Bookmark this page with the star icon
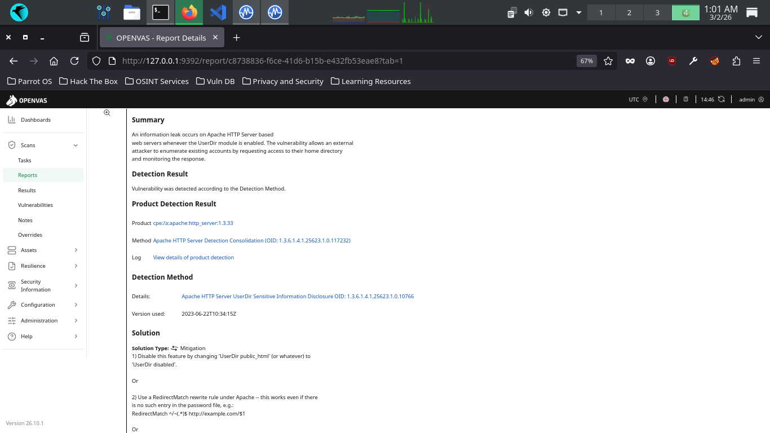 608,61
